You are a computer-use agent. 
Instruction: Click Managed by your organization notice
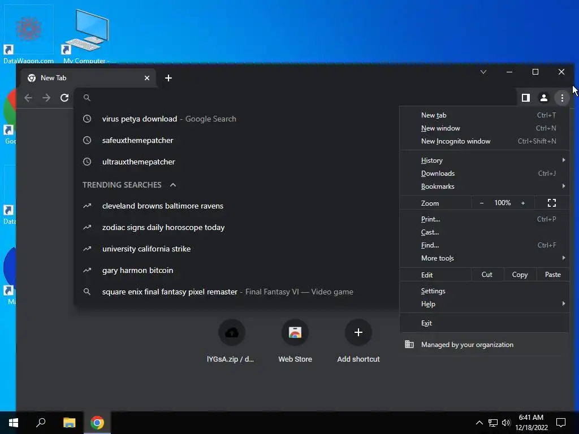(x=485, y=344)
